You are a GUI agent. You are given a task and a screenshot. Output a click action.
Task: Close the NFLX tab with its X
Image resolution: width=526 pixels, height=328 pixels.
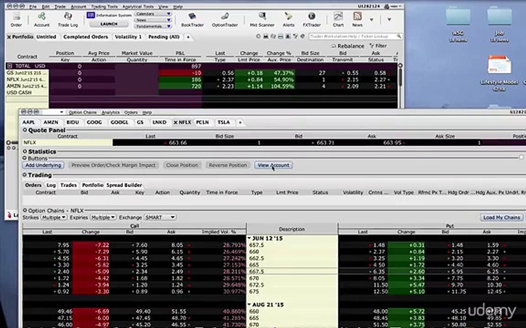[x=175, y=123]
